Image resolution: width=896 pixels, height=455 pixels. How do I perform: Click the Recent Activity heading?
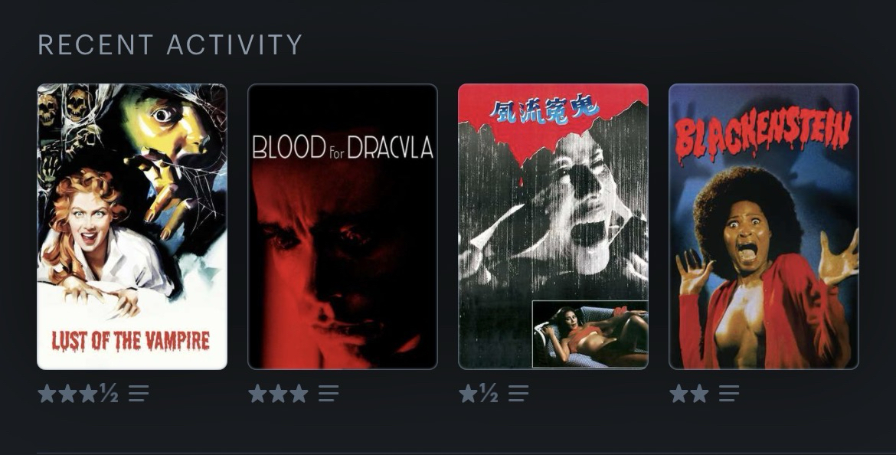pyautogui.click(x=170, y=44)
